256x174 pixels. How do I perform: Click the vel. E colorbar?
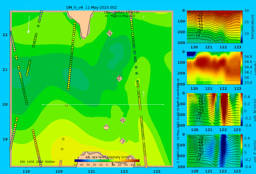242,151
